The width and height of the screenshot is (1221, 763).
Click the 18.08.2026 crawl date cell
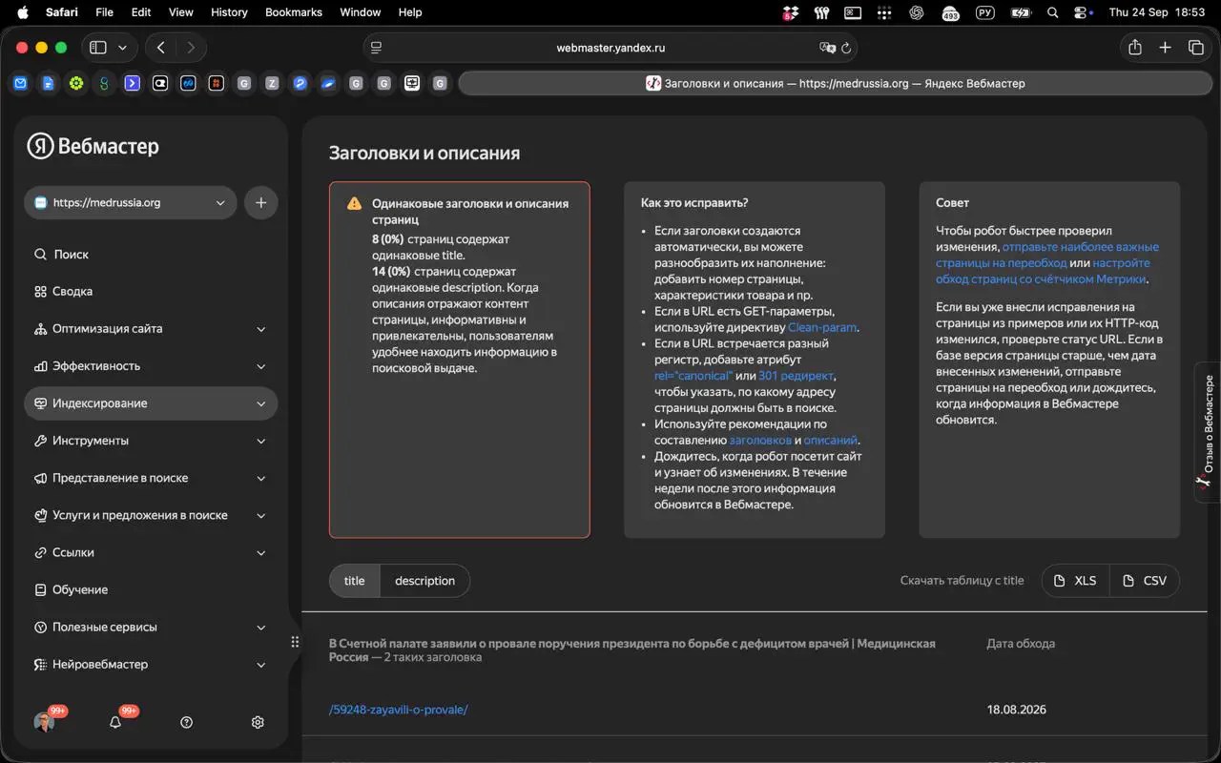(1017, 710)
